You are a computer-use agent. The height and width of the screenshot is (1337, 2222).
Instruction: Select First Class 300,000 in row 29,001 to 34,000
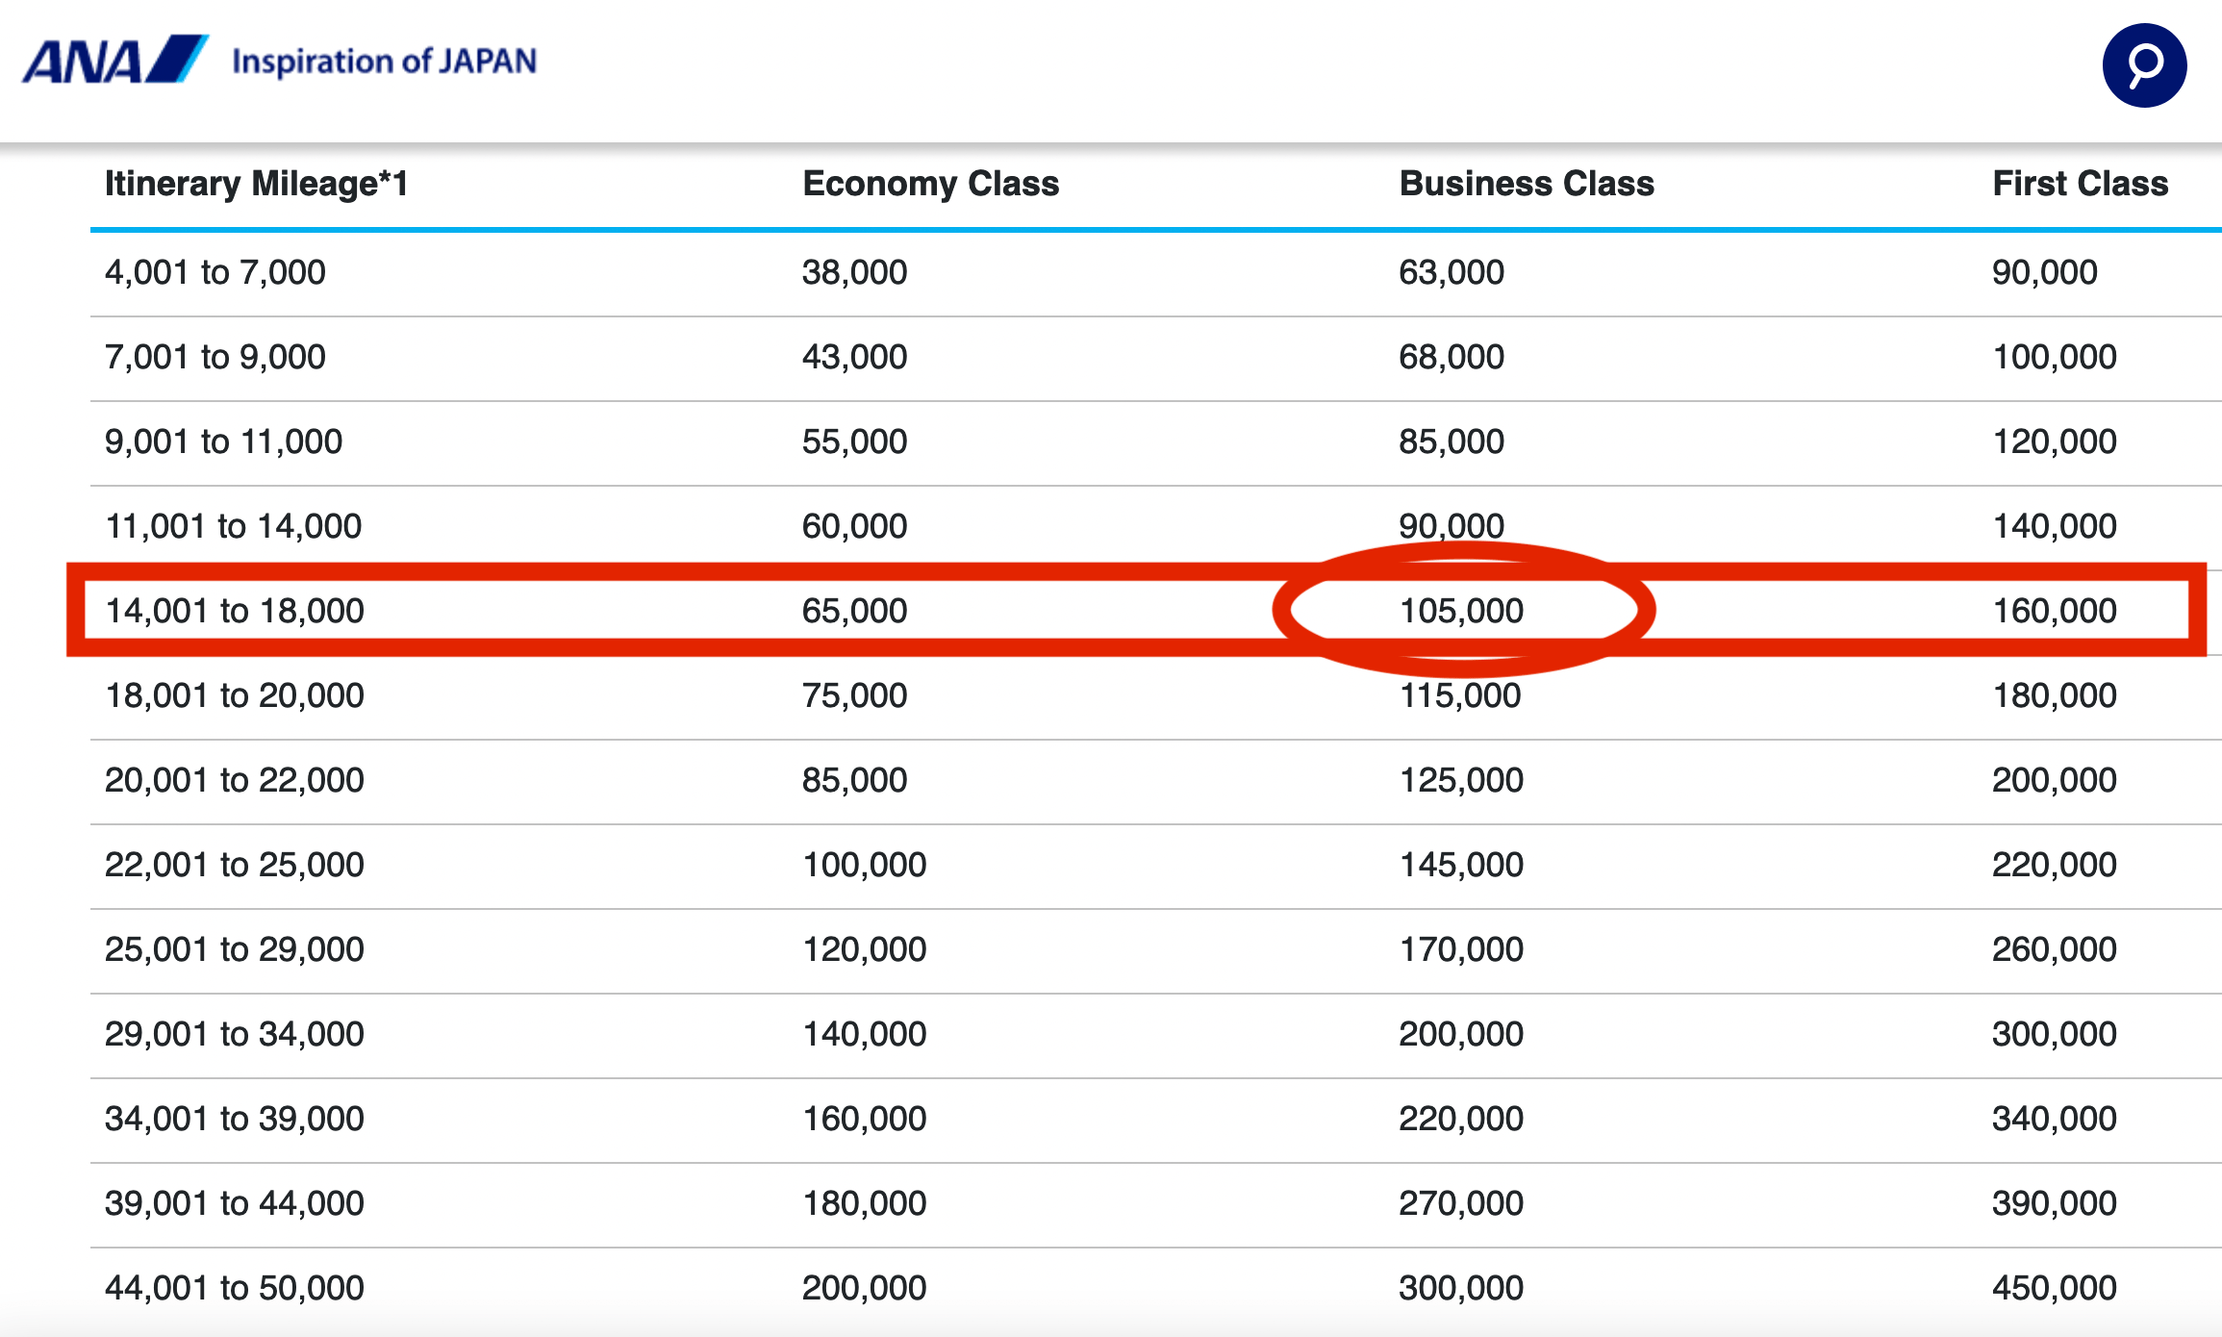pos(2055,1034)
